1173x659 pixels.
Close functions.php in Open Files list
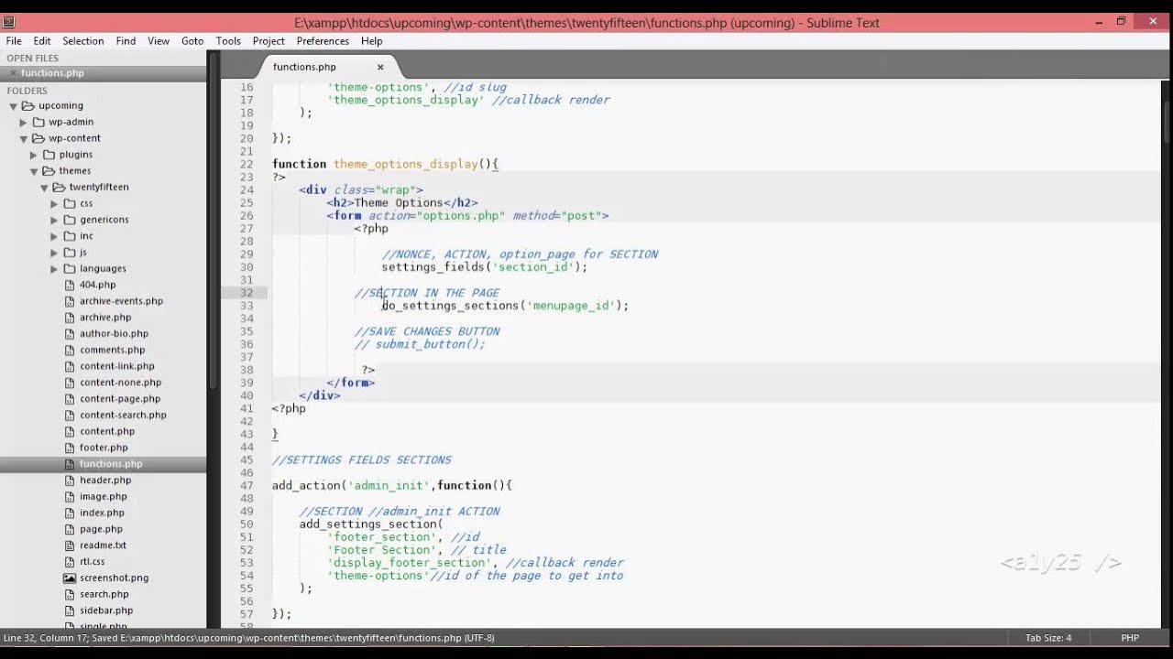(x=13, y=73)
